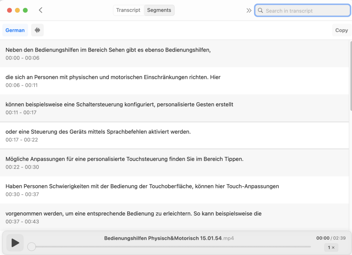Select segment "die sich an Personen mit physischen"
This screenshot has height=255, width=352.
coord(174,81)
